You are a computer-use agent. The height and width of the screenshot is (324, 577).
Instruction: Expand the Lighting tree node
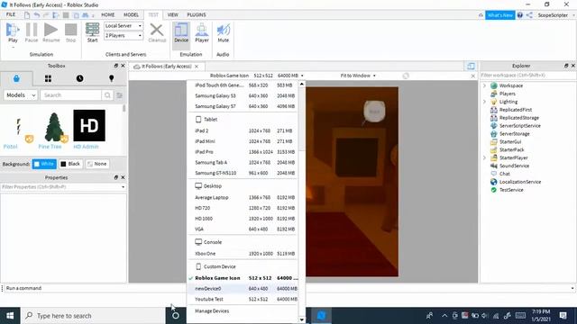[485, 102]
